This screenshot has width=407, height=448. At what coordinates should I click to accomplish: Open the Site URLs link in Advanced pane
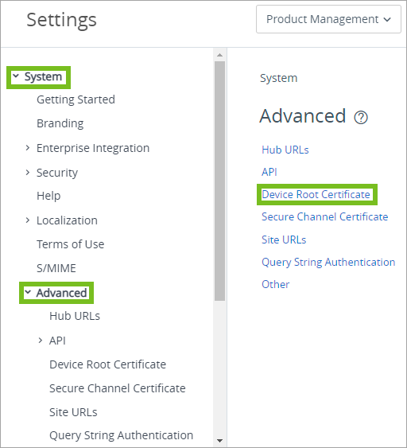pos(284,240)
